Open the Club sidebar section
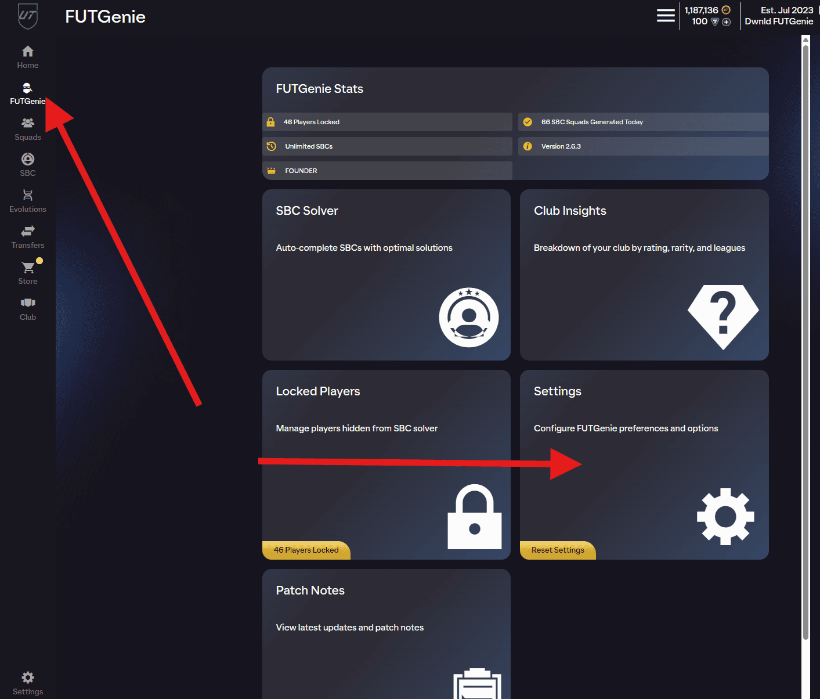This screenshot has height=699, width=820. pyautogui.click(x=28, y=309)
